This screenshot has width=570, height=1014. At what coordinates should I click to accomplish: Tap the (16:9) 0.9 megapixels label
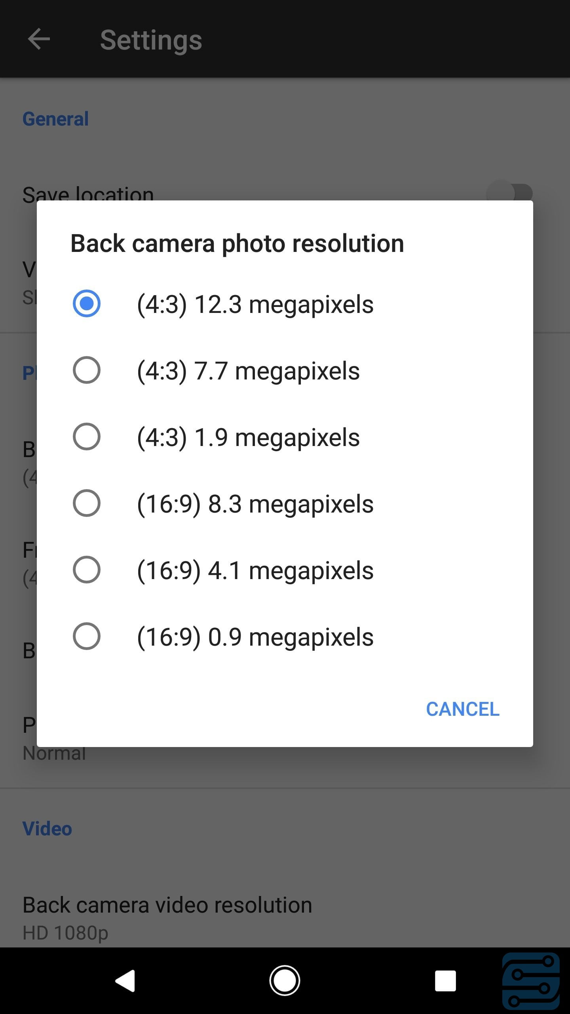(255, 637)
